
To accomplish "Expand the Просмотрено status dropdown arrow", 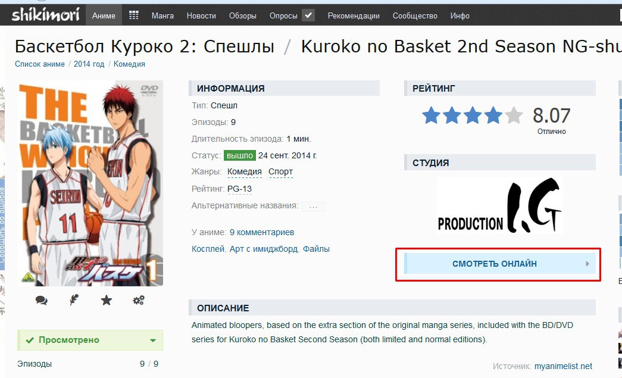I will tap(153, 340).
